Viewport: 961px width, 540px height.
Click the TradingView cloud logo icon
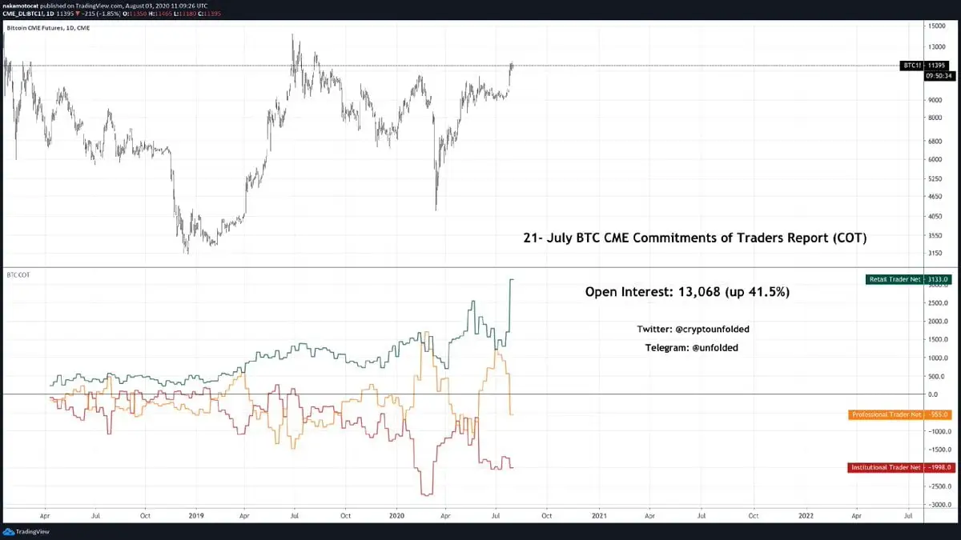[9, 532]
